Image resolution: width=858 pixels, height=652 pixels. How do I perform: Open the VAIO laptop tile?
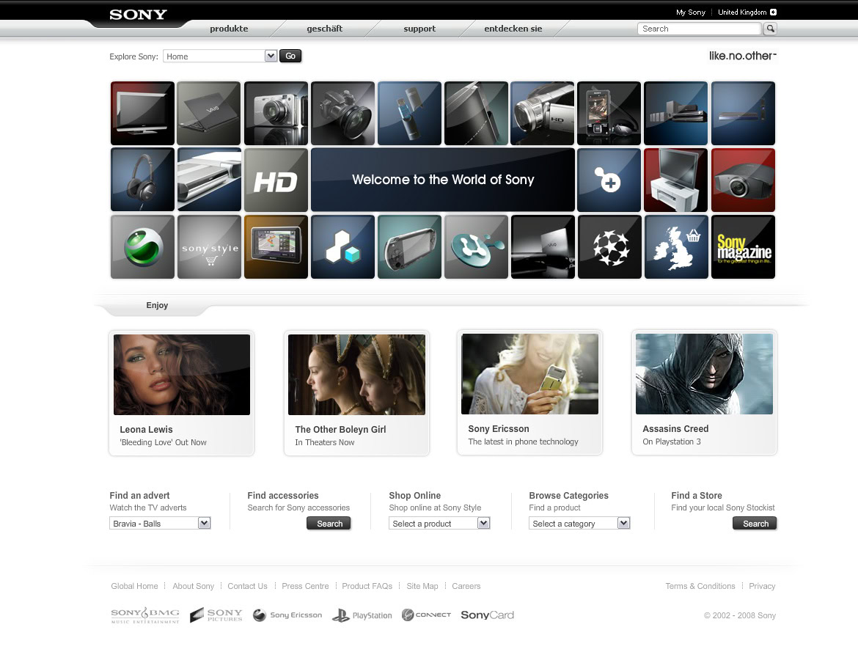point(209,114)
